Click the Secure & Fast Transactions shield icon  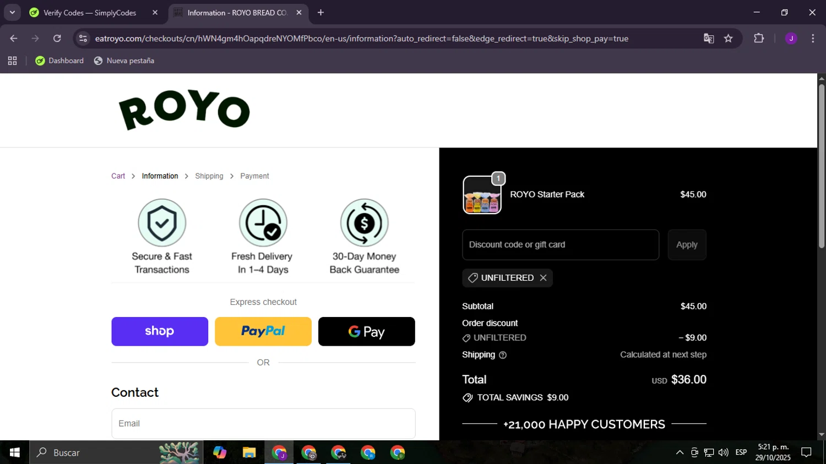point(162,223)
